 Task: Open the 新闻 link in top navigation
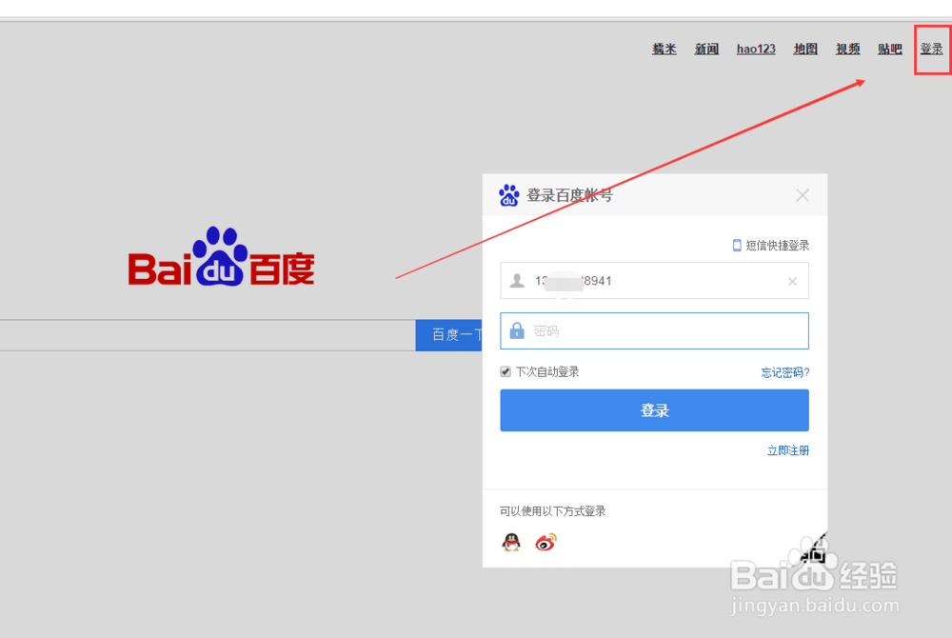(x=706, y=50)
